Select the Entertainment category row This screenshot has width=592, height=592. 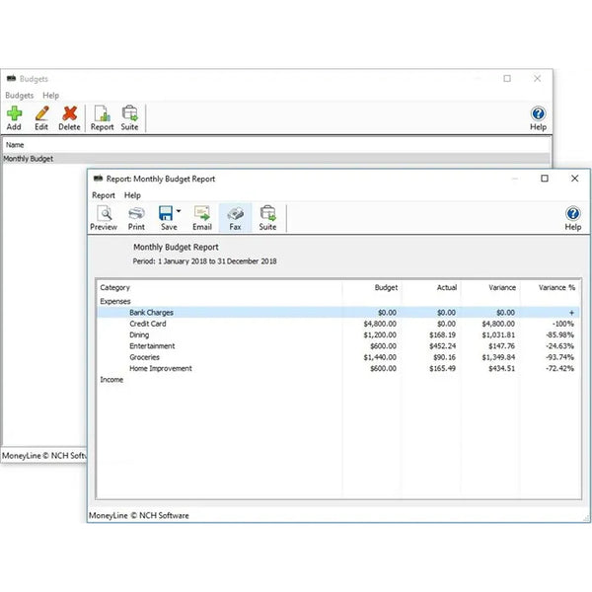click(x=337, y=346)
